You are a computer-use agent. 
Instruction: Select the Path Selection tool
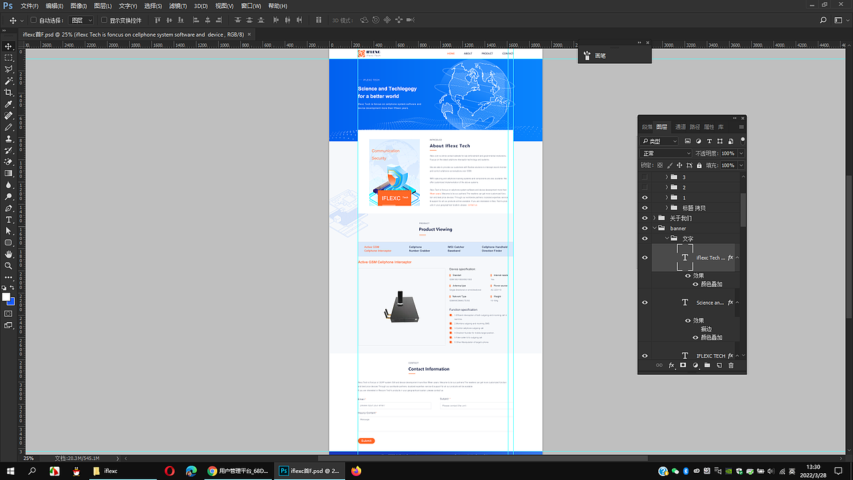point(9,231)
